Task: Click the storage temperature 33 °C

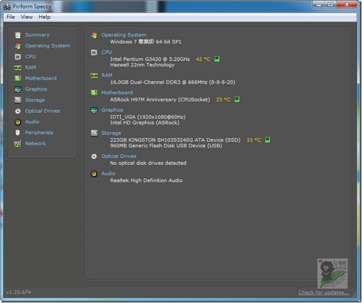Action: (254, 140)
